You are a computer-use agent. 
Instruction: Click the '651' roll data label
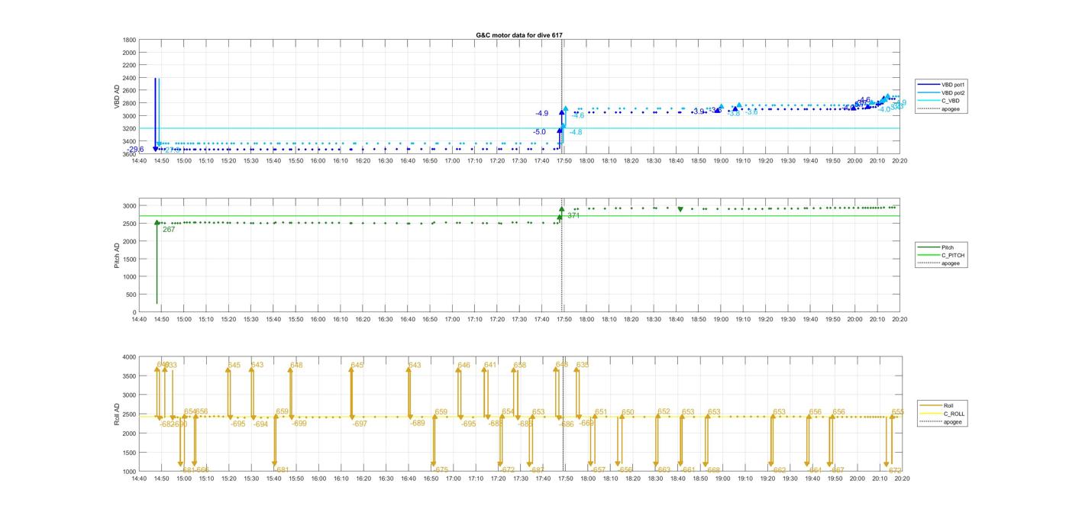601,412
